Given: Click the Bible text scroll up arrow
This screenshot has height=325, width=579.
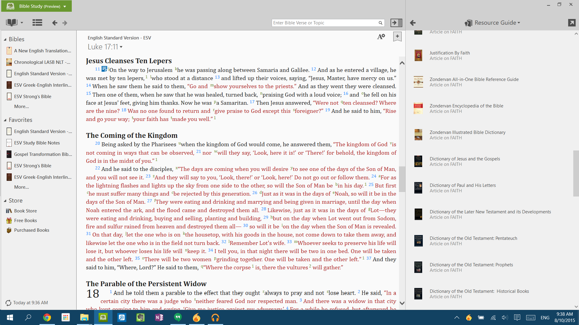Looking at the screenshot, I should tap(402, 63).
